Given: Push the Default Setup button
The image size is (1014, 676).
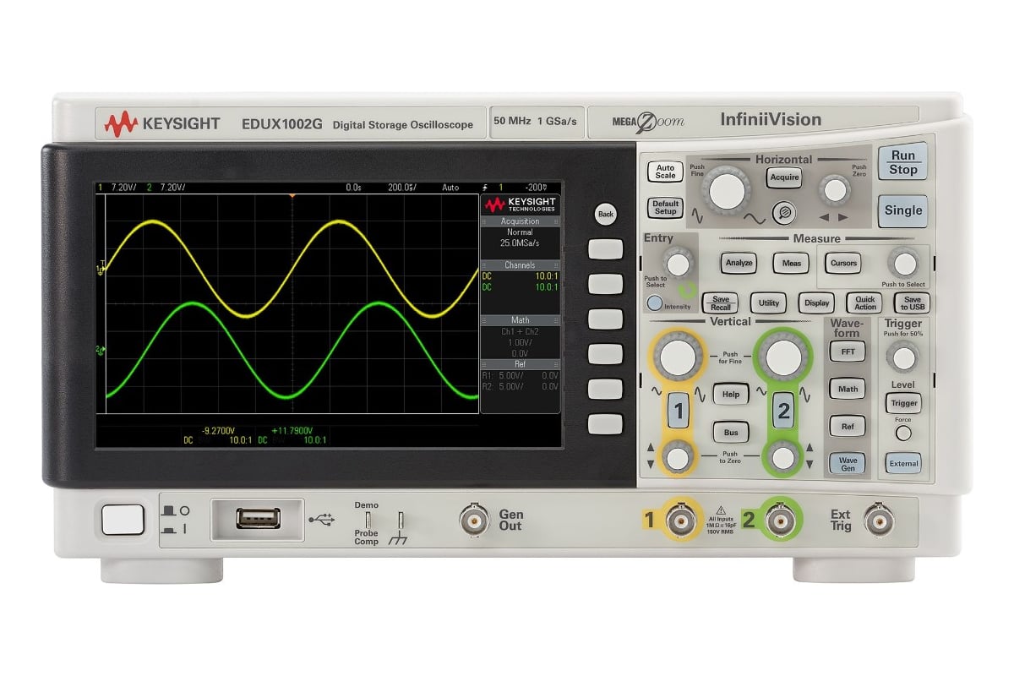Looking at the screenshot, I should pyautogui.click(x=665, y=207).
